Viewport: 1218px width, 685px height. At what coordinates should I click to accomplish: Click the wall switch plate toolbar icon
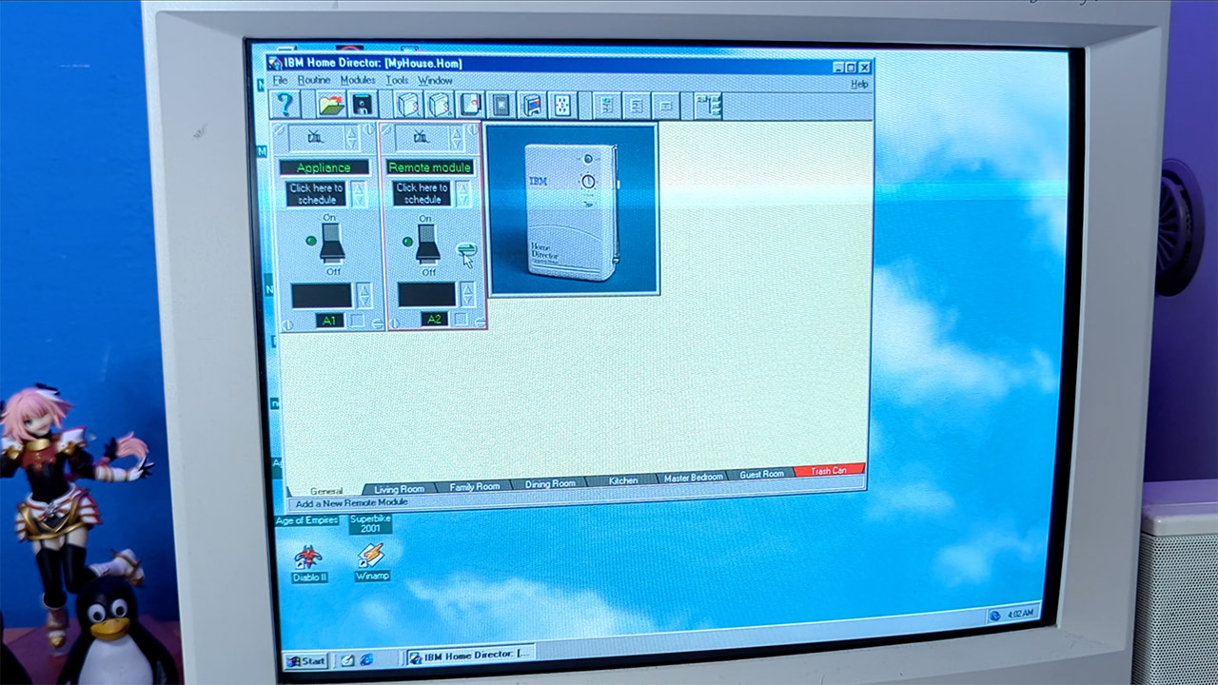501,105
